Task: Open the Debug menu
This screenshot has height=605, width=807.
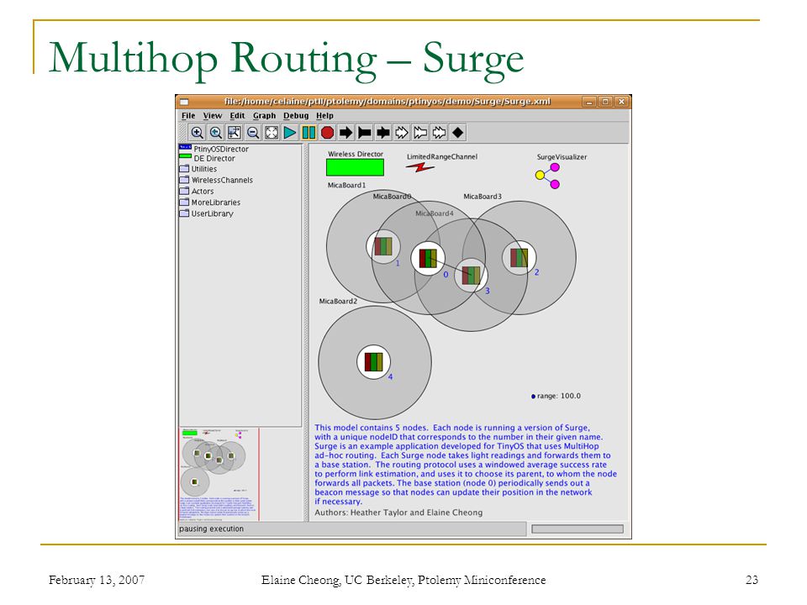Action: (296, 116)
